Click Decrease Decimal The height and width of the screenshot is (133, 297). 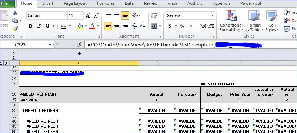[211, 26]
